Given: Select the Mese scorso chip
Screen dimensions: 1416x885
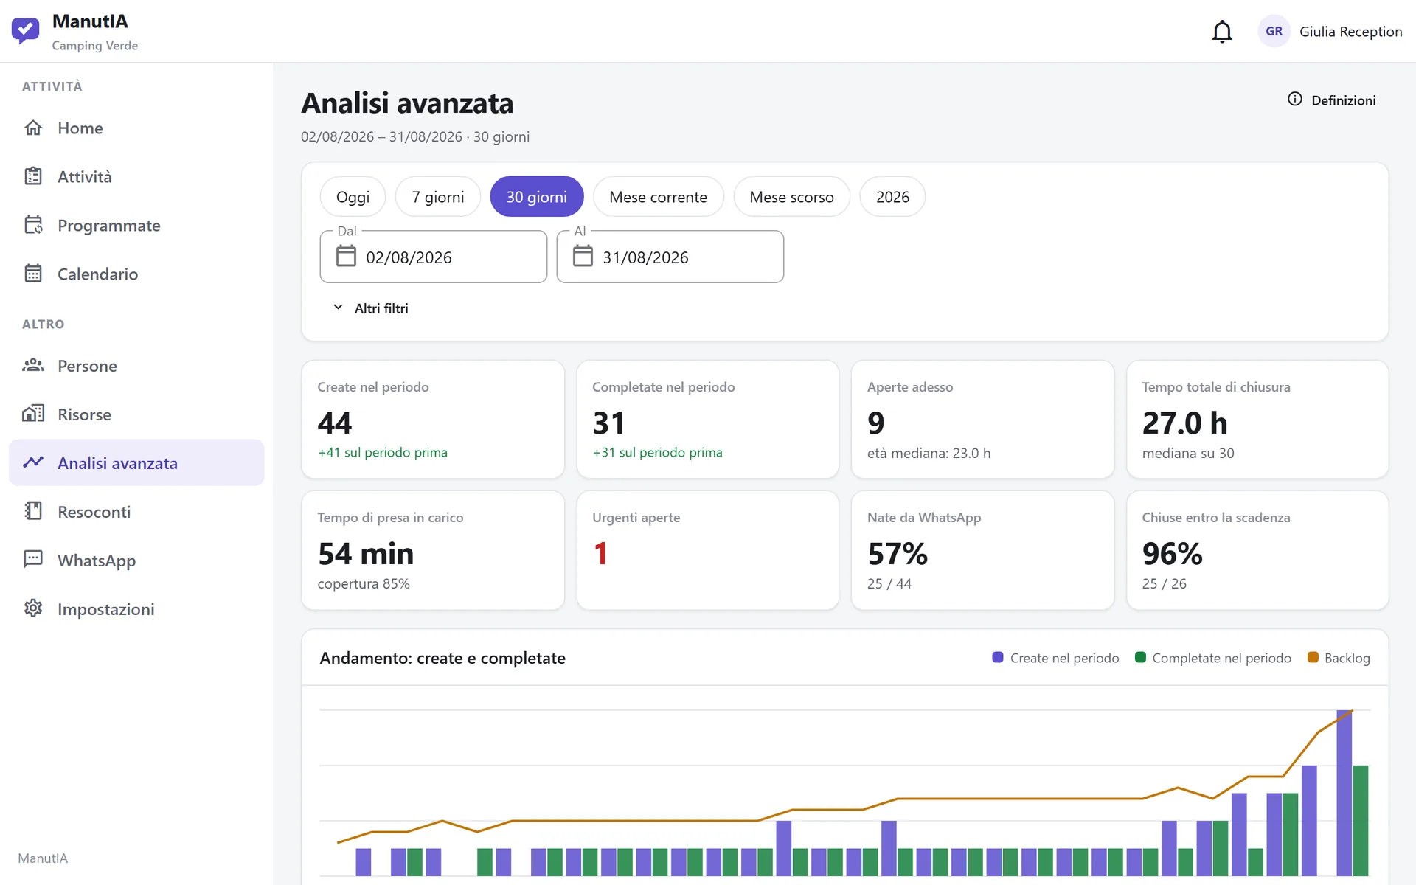Looking at the screenshot, I should coord(791,197).
